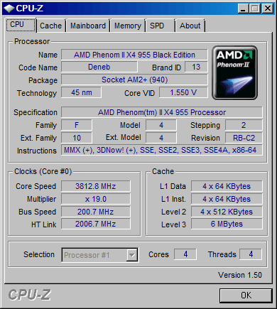This screenshot has width=277, height=309.
Task: Click the Cores count field
Action: 185,254
